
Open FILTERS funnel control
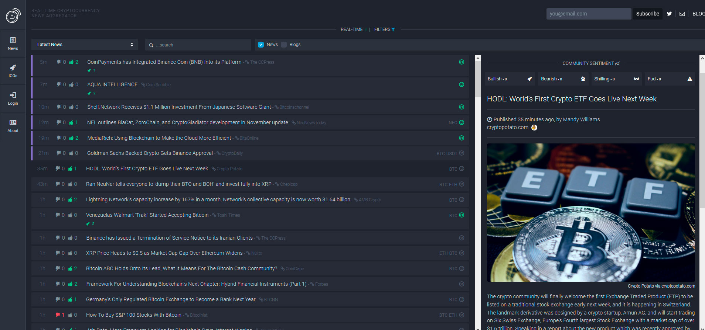[384, 29]
